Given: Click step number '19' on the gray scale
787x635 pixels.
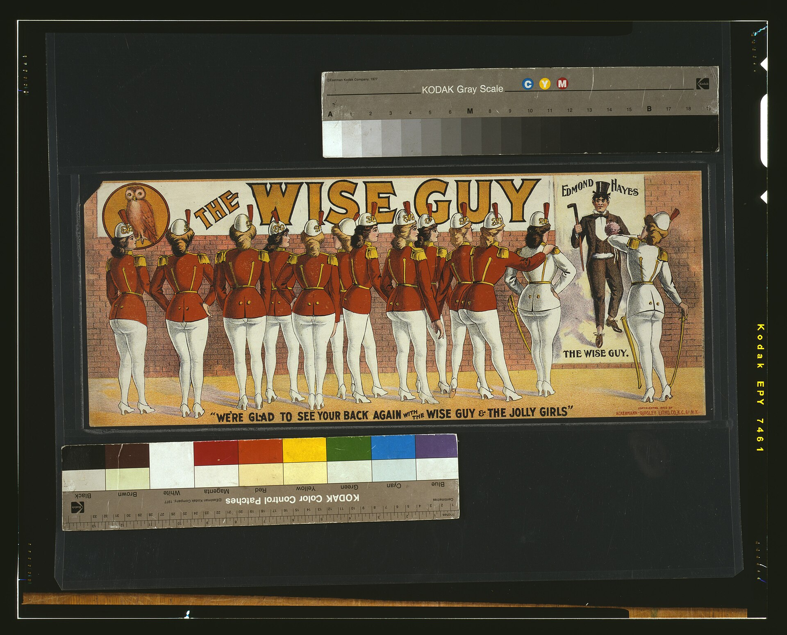Looking at the screenshot, I should click(x=708, y=108).
